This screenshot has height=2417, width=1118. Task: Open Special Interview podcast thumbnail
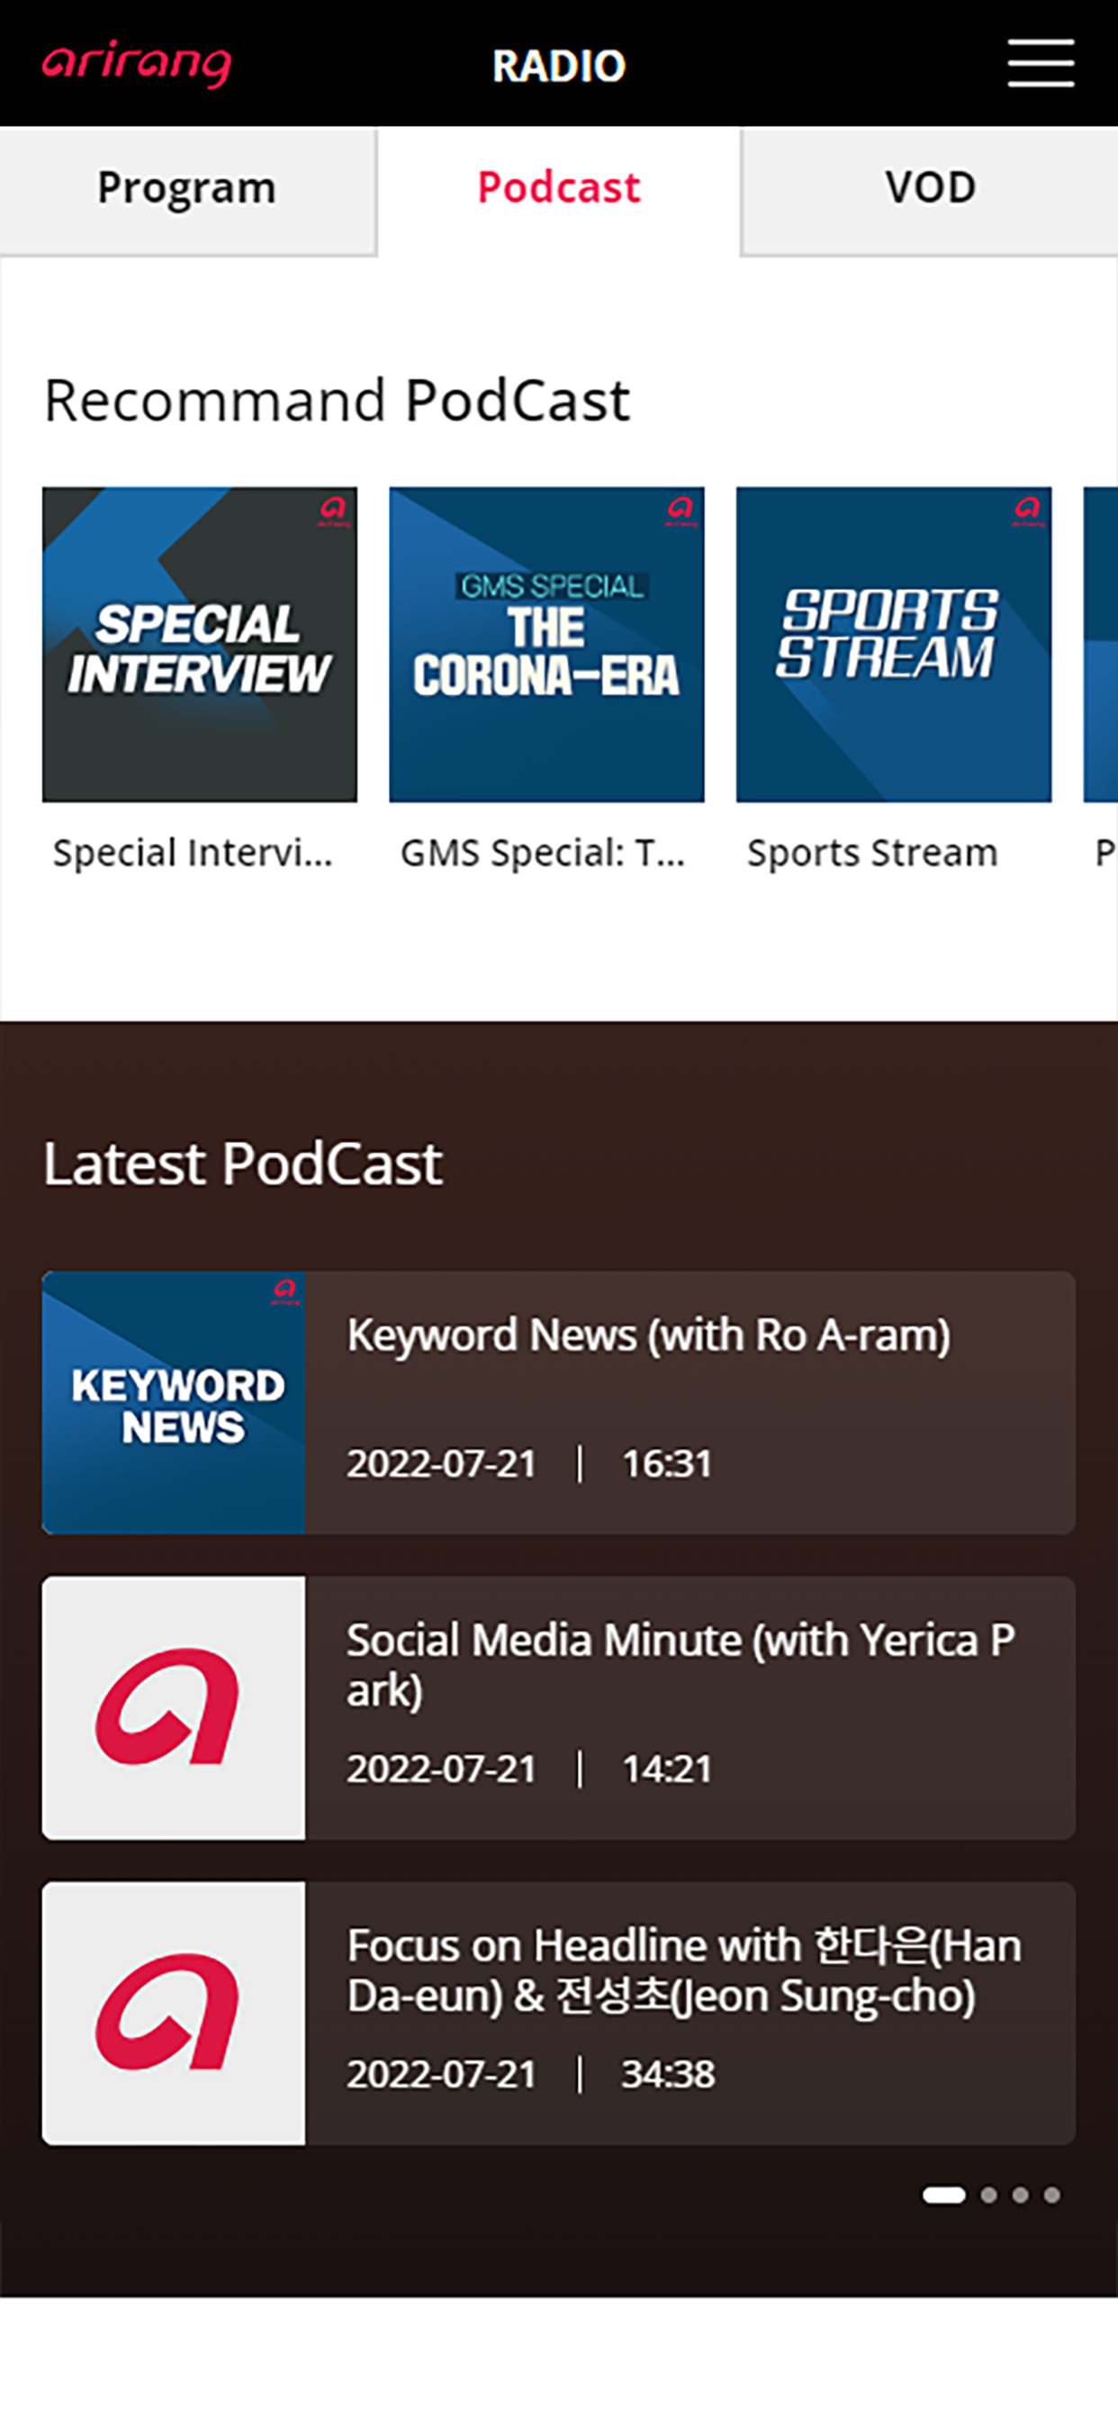(200, 645)
